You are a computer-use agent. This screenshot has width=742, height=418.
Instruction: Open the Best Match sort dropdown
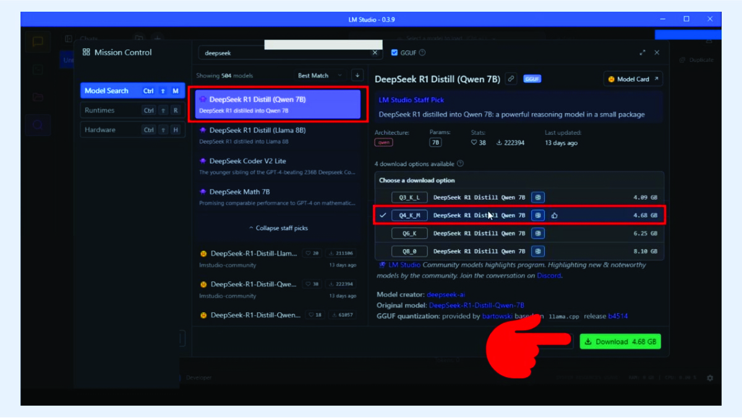319,75
